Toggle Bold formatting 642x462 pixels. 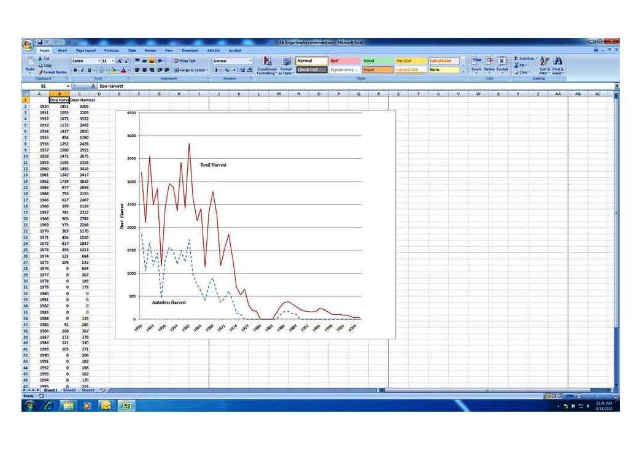click(75, 70)
